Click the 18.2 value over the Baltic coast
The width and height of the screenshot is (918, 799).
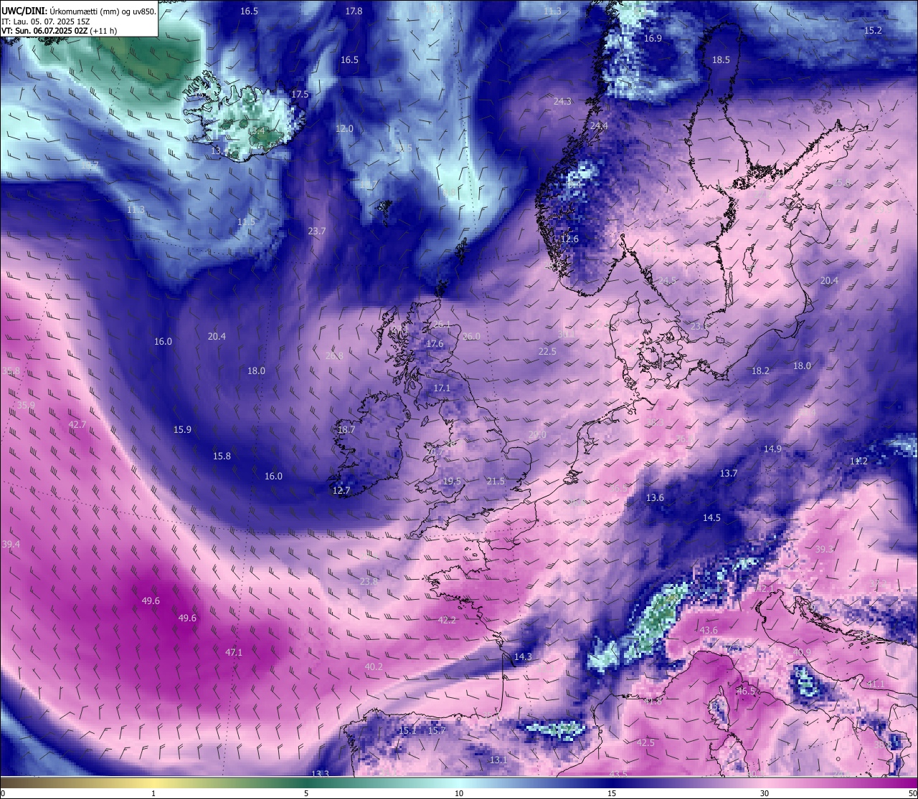coord(760,371)
